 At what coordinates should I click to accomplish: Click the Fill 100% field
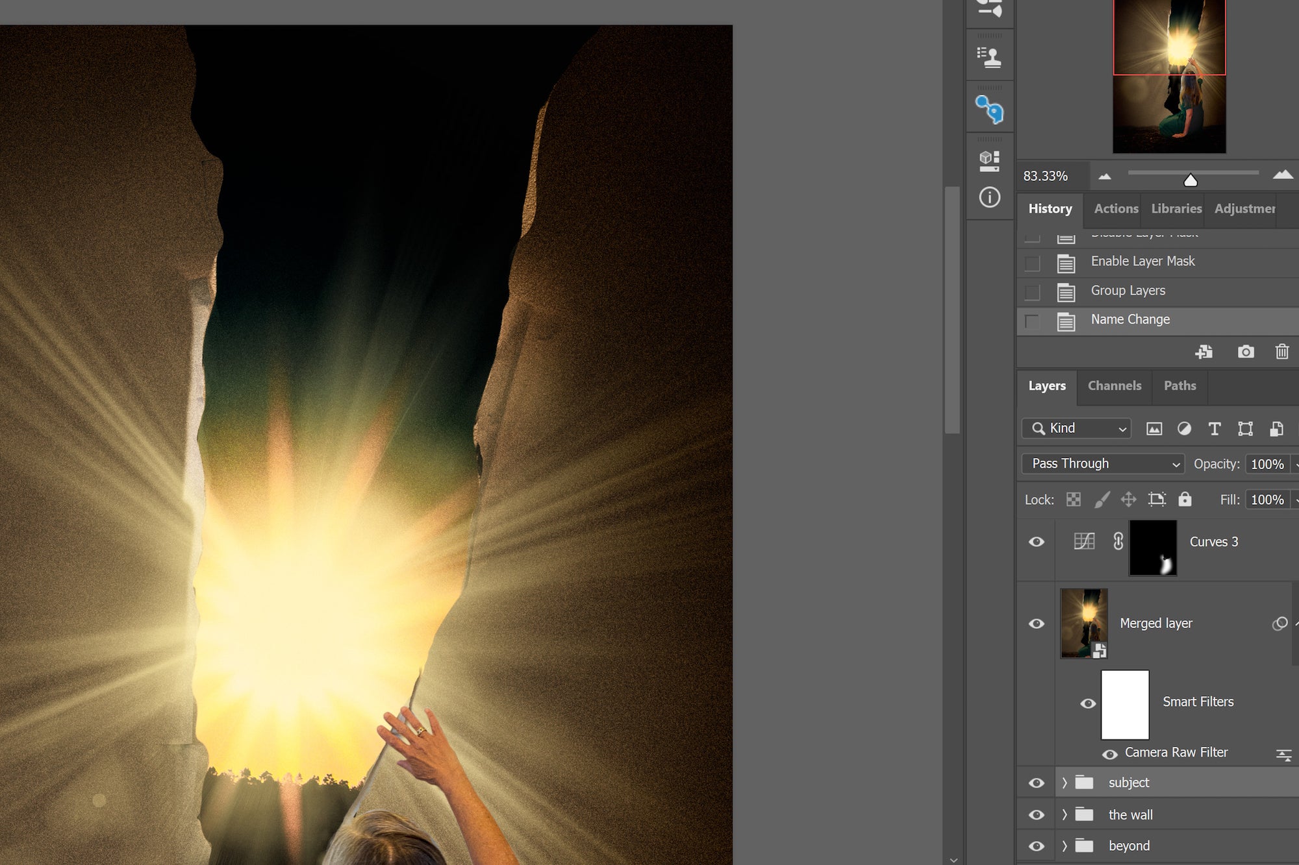[x=1267, y=500]
